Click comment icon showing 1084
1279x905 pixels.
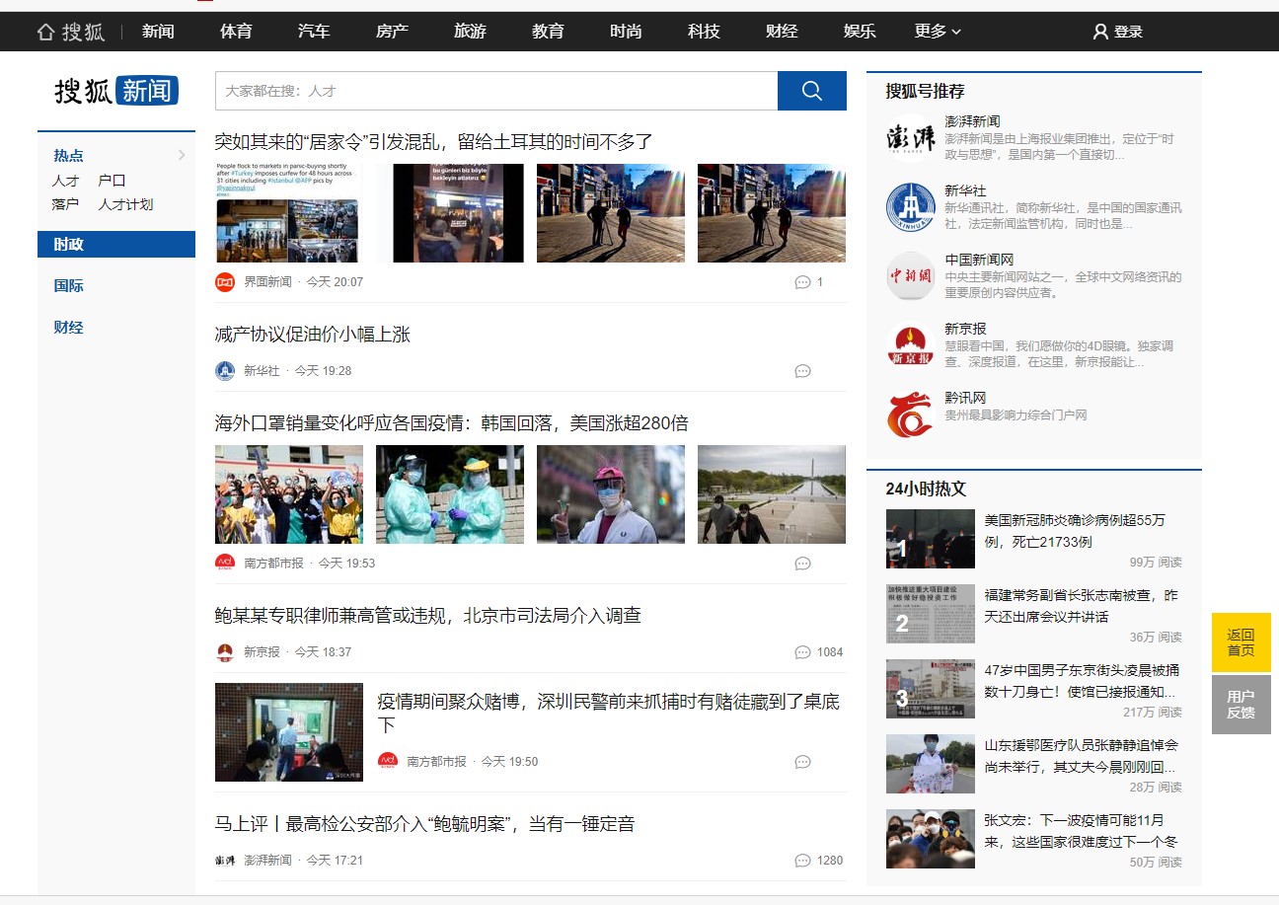[x=802, y=652]
